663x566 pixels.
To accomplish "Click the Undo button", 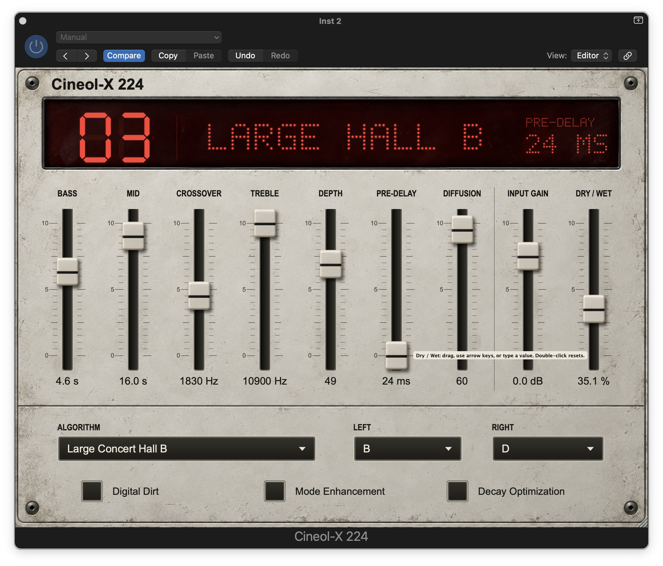I will [245, 56].
